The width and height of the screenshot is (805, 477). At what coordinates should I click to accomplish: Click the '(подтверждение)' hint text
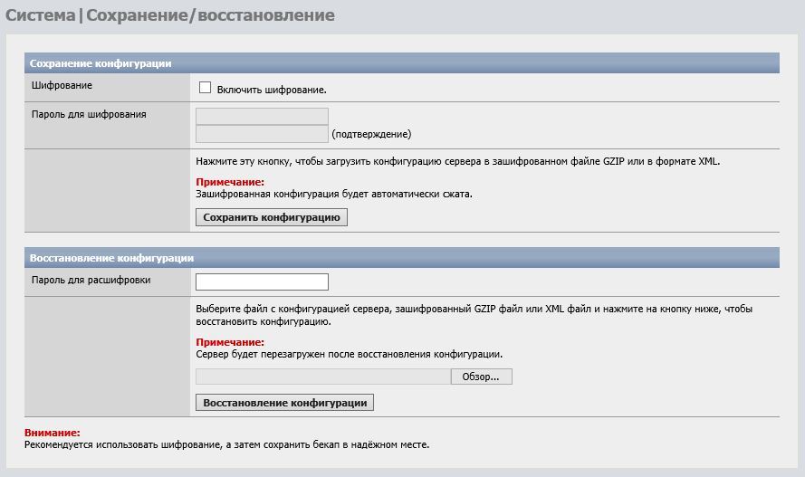371,134
